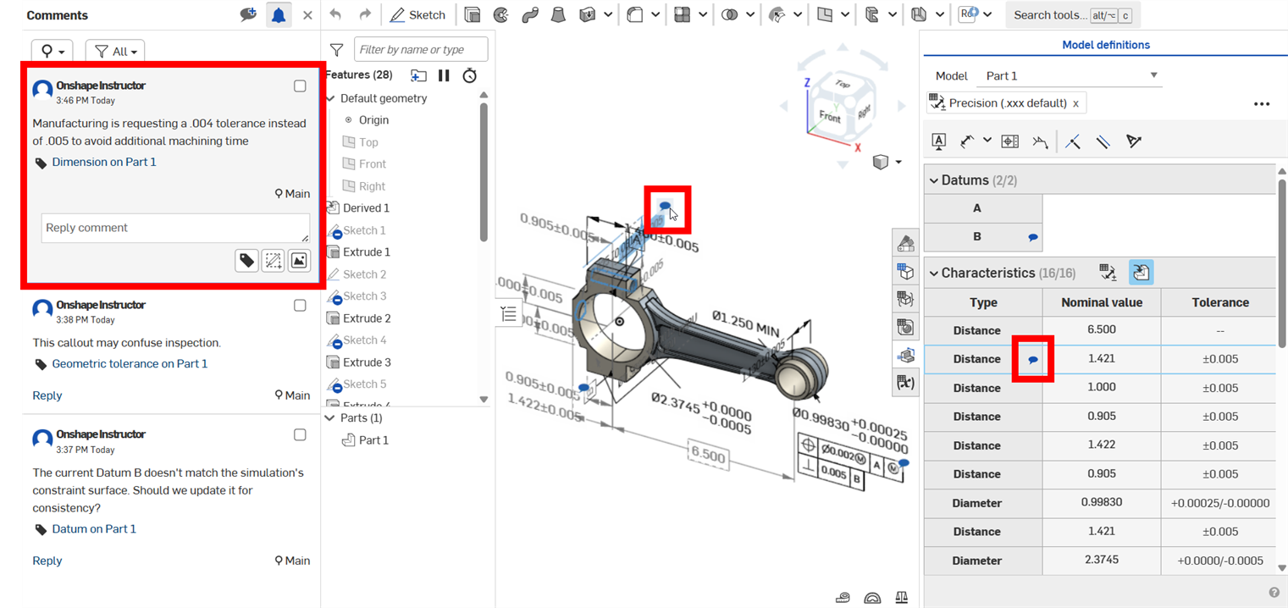Open the Model dropdown showing Part 1
The width and height of the screenshot is (1288, 608).
pos(1154,75)
